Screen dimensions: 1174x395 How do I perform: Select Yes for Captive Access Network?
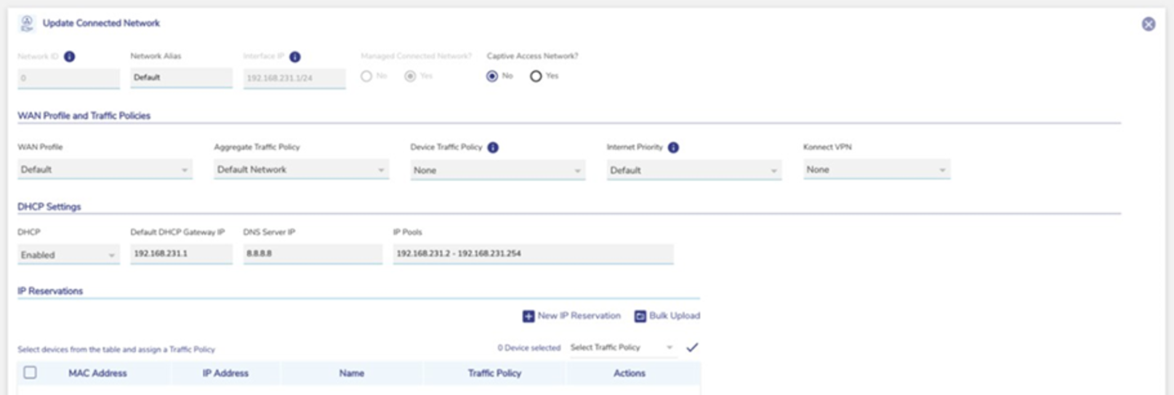[536, 76]
